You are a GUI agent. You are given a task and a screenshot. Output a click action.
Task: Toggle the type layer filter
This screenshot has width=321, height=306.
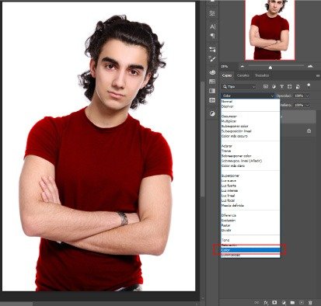coord(281,87)
